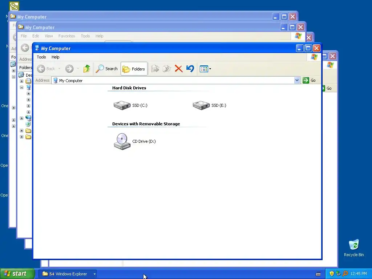Open the Search pane from the toolbar
This screenshot has width=372, height=279.
[x=106, y=69]
